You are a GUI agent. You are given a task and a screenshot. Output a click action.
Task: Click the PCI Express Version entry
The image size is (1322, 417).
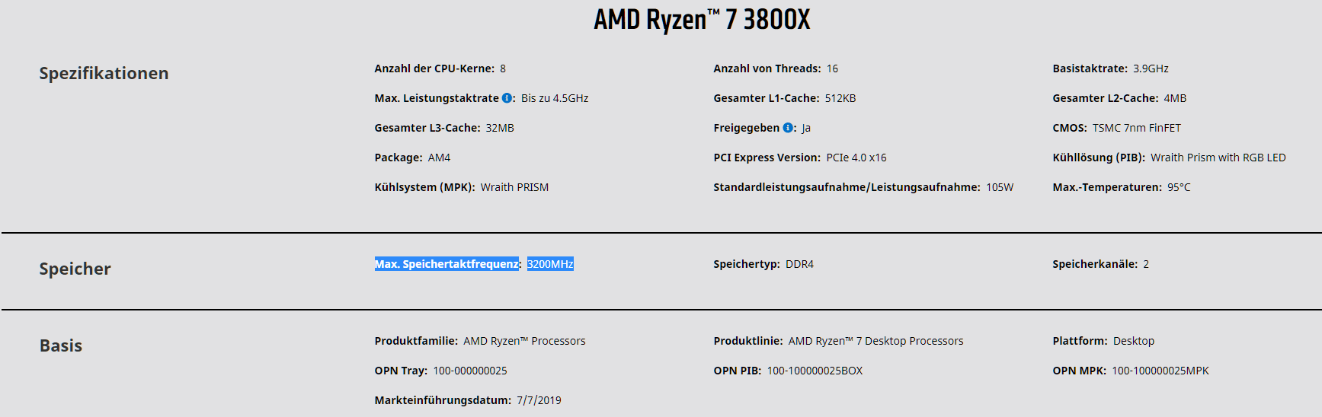tap(800, 158)
